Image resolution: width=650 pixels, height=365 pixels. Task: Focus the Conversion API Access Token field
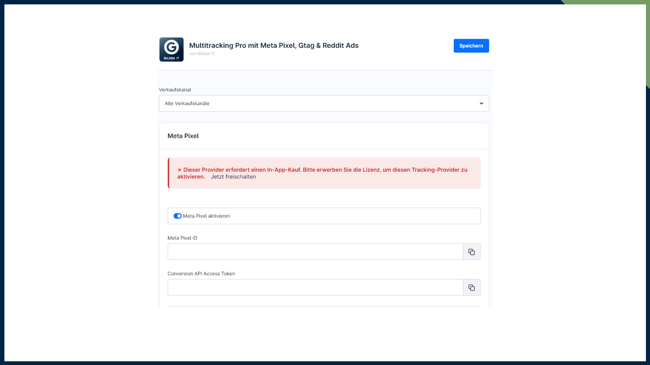(315, 288)
